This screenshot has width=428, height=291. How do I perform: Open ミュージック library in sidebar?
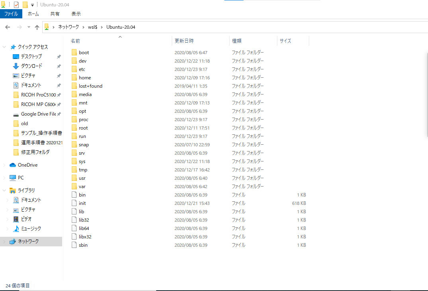[x=31, y=228]
